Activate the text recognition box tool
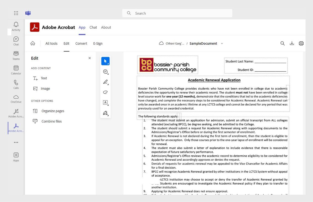This screenshot has height=202, width=313. (x=105, y=102)
